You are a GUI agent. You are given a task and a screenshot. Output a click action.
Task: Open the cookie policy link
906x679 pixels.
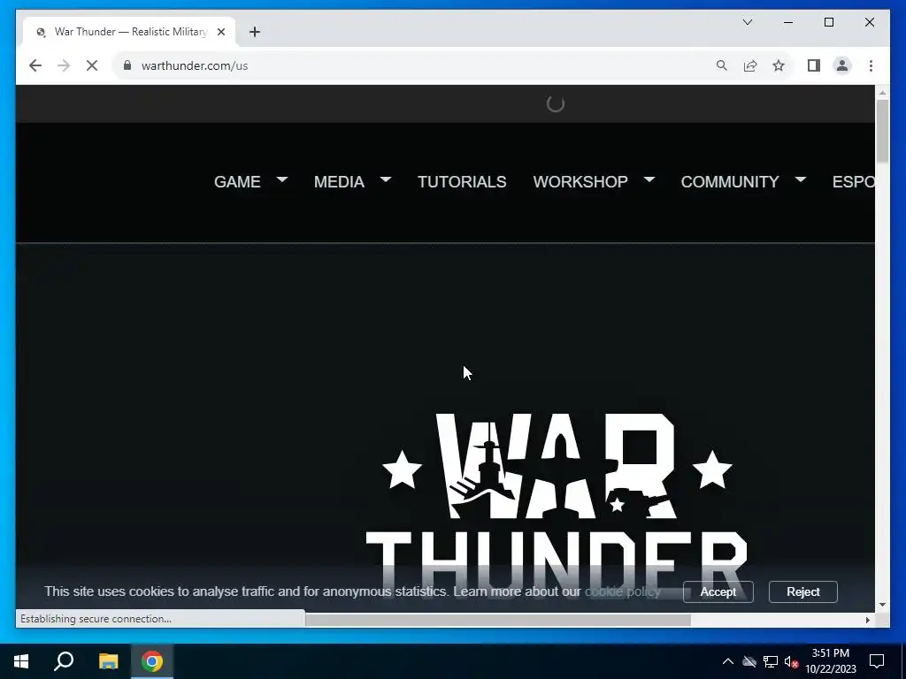coord(623,591)
